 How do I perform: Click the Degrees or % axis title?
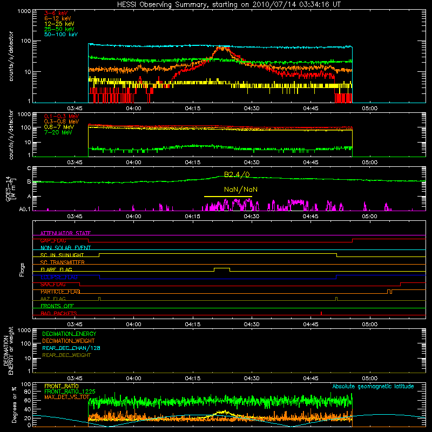[x=14, y=404]
